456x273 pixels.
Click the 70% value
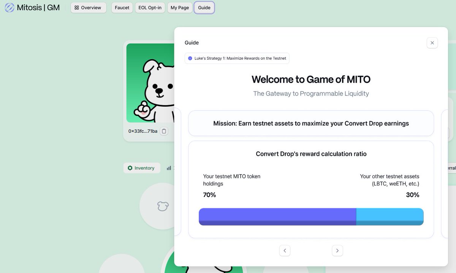click(209, 195)
